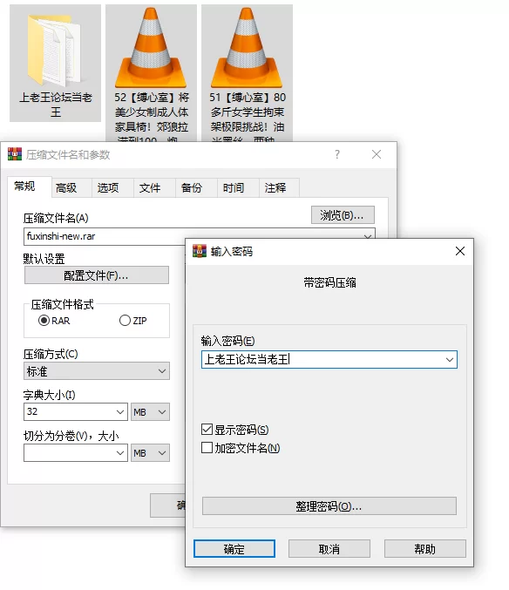
Task: Expand the password history dropdown
Action: (x=449, y=360)
